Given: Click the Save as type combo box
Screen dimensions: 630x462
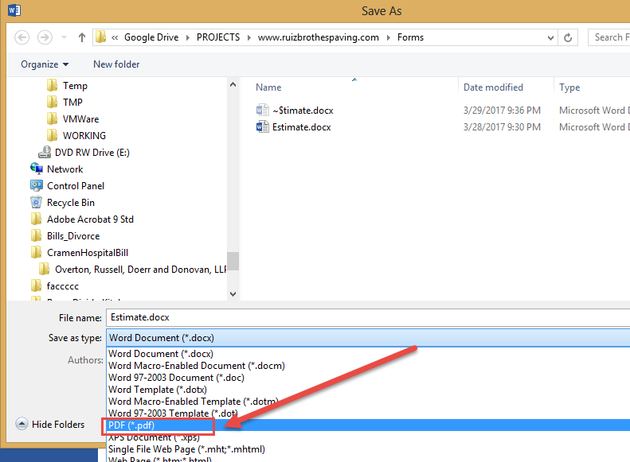Looking at the screenshot, I should (366, 338).
